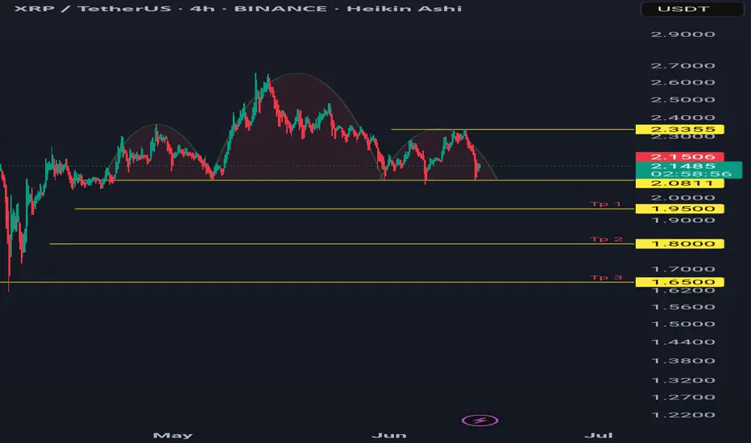Click the 2.7000 price axis label
The height and width of the screenshot is (443, 751).
[683, 65]
